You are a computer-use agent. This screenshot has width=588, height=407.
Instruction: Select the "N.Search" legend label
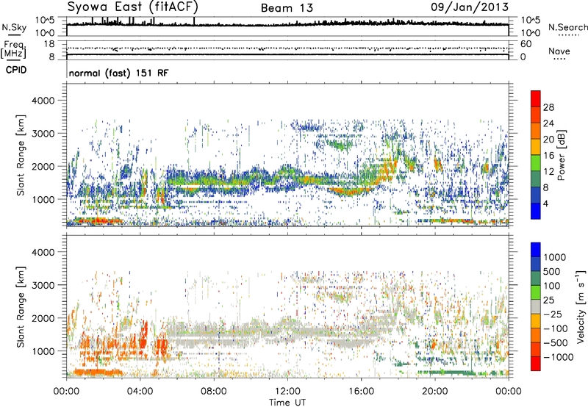tap(568, 27)
